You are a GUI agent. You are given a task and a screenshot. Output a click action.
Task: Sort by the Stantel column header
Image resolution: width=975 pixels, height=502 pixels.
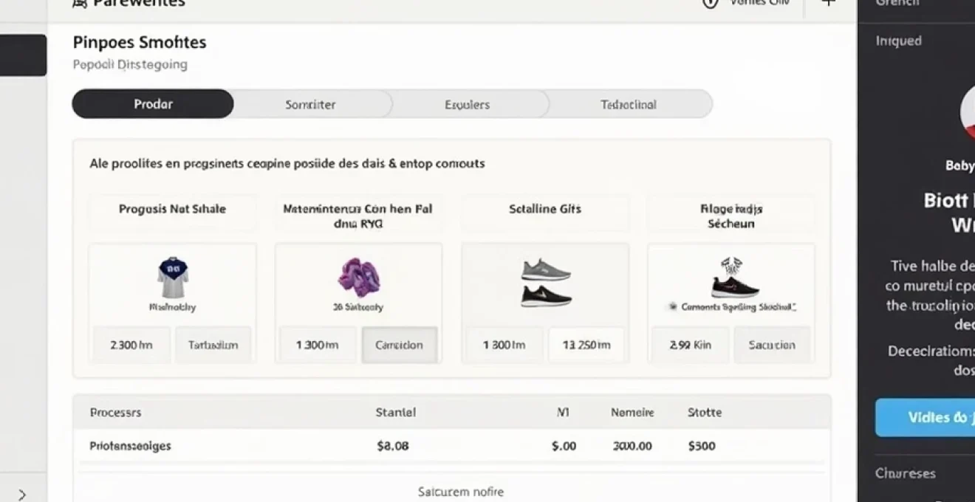(396, 413)
